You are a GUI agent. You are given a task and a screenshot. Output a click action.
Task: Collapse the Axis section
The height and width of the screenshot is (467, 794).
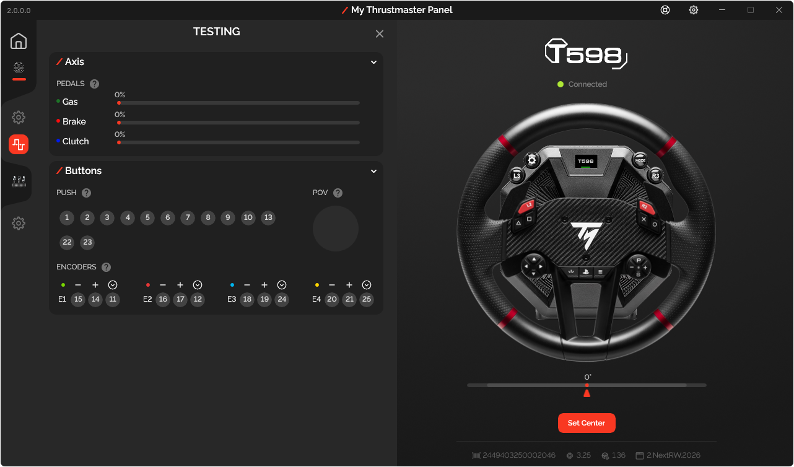pos(373,62)
